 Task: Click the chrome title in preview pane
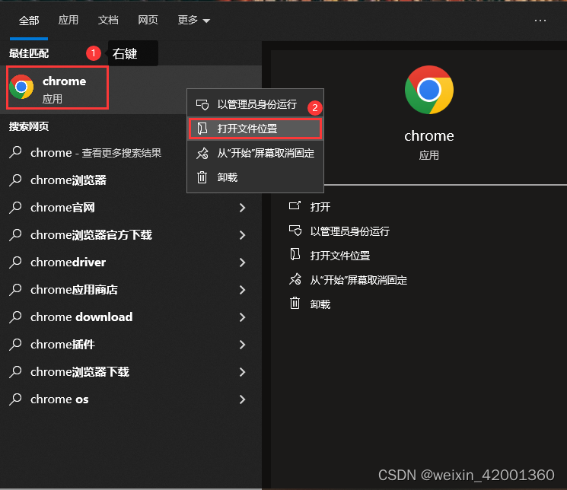pos(429,136)
